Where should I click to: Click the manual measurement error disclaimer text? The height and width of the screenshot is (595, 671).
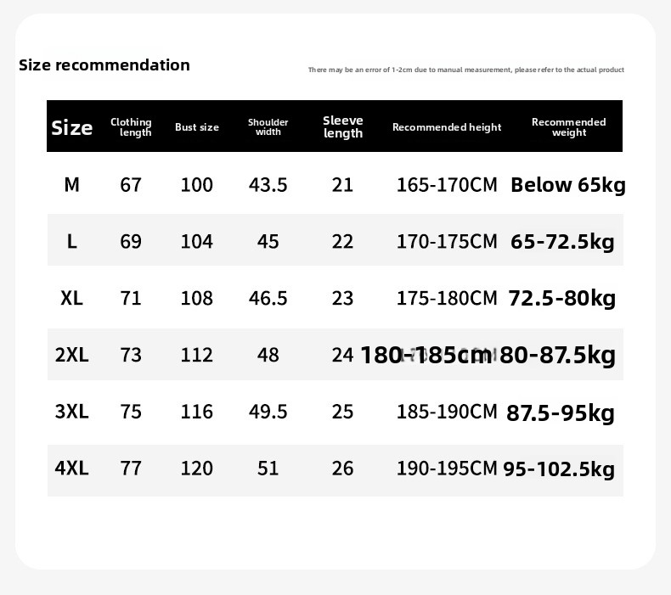[x=465, y=70]
